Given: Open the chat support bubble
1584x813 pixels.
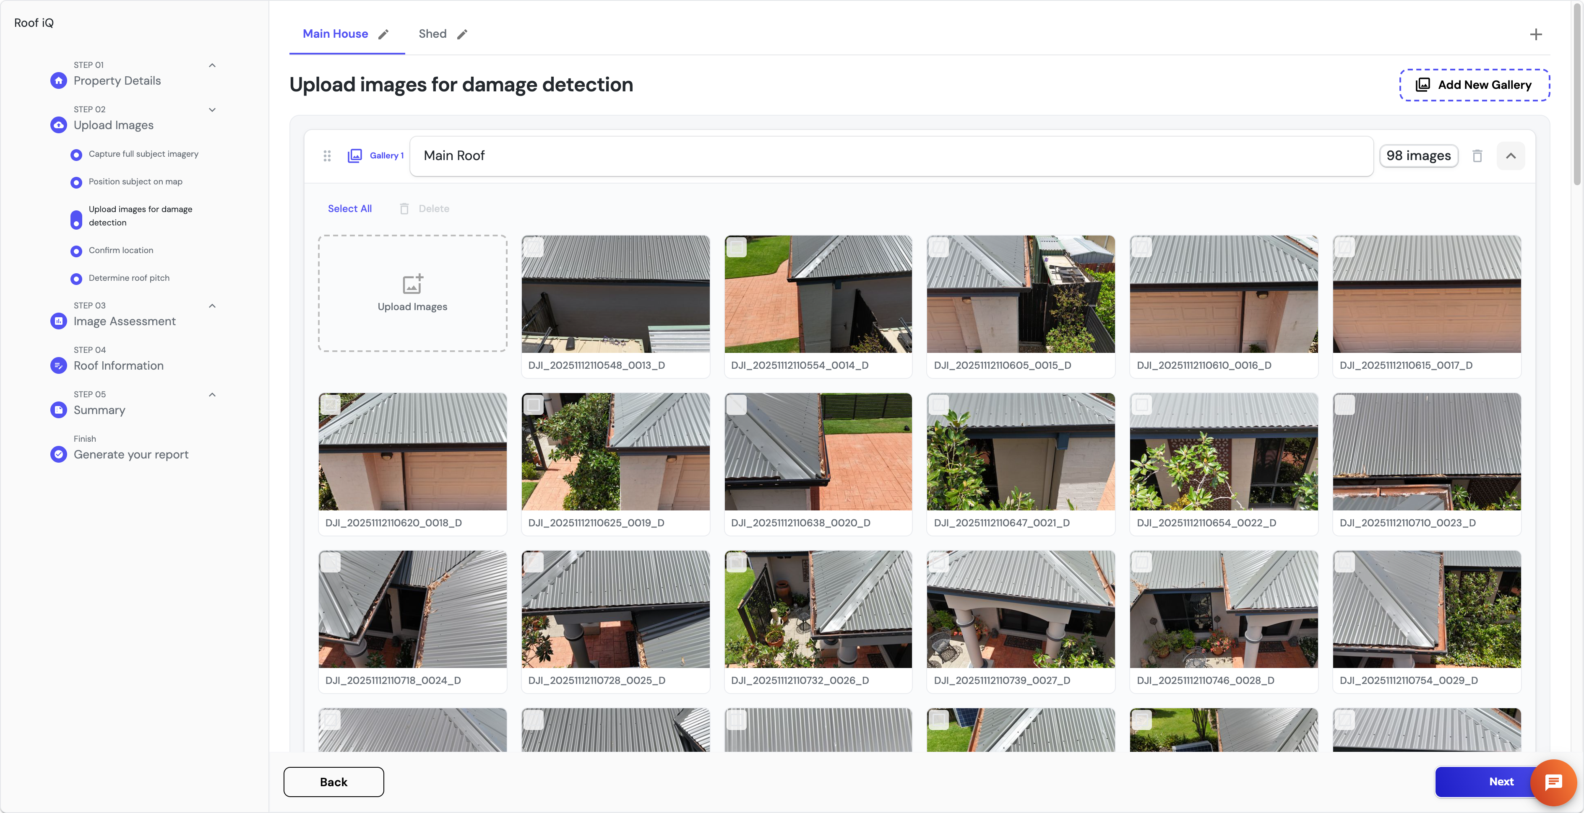Looking at the screenshot, I should (x=1554, y=782).
